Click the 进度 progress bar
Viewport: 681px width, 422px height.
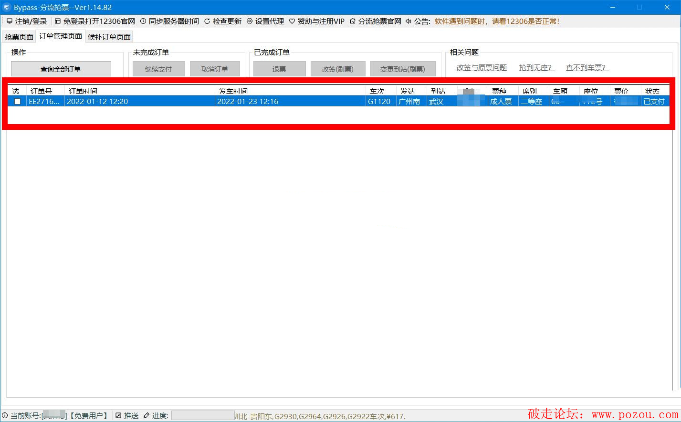[203, 416]
